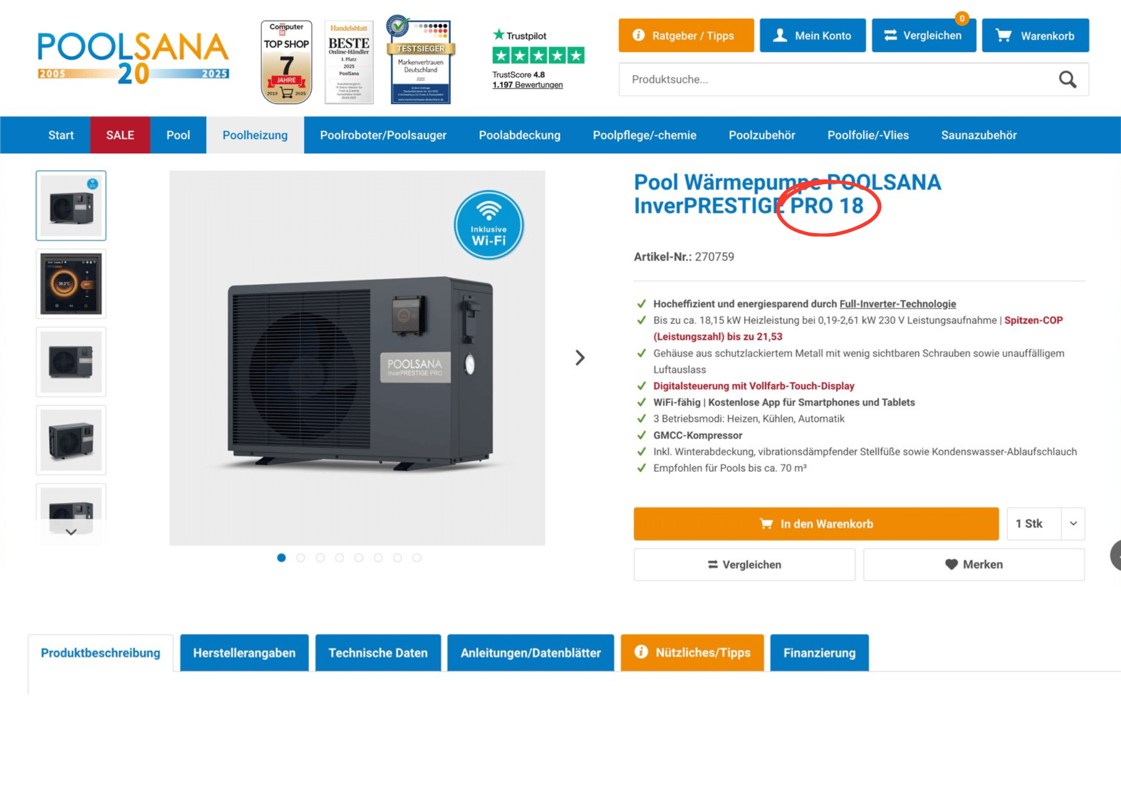Open Vergleichen in the top header
Viewport: 1121px width, 792px height.
click(924, 35)
